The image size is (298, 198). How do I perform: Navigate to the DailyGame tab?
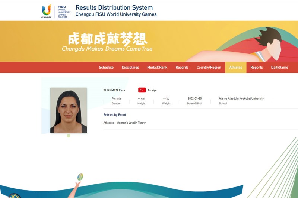click(279, 68)
